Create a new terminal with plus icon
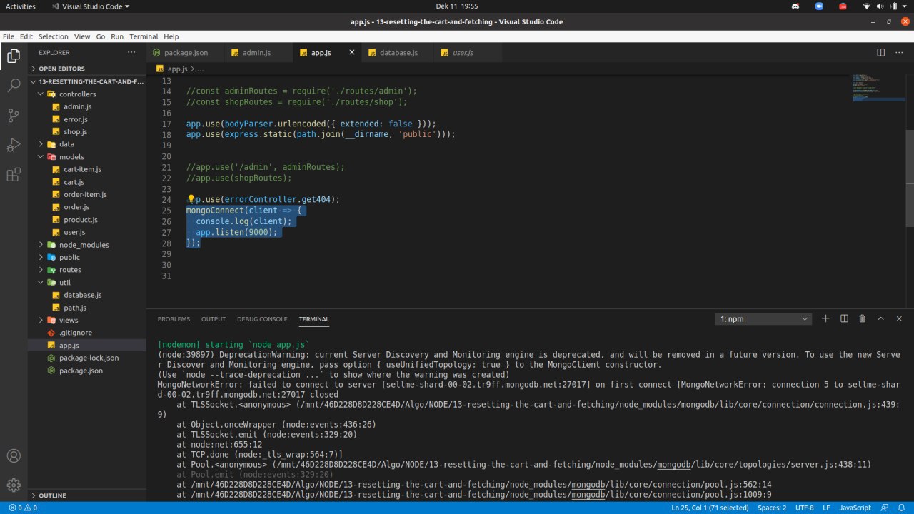The width and height of the screenshot is (914, 514). pos(825,319)
